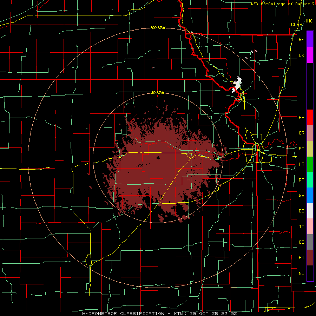Click the DS legend label
316x316 pixels.
point(302,211)
